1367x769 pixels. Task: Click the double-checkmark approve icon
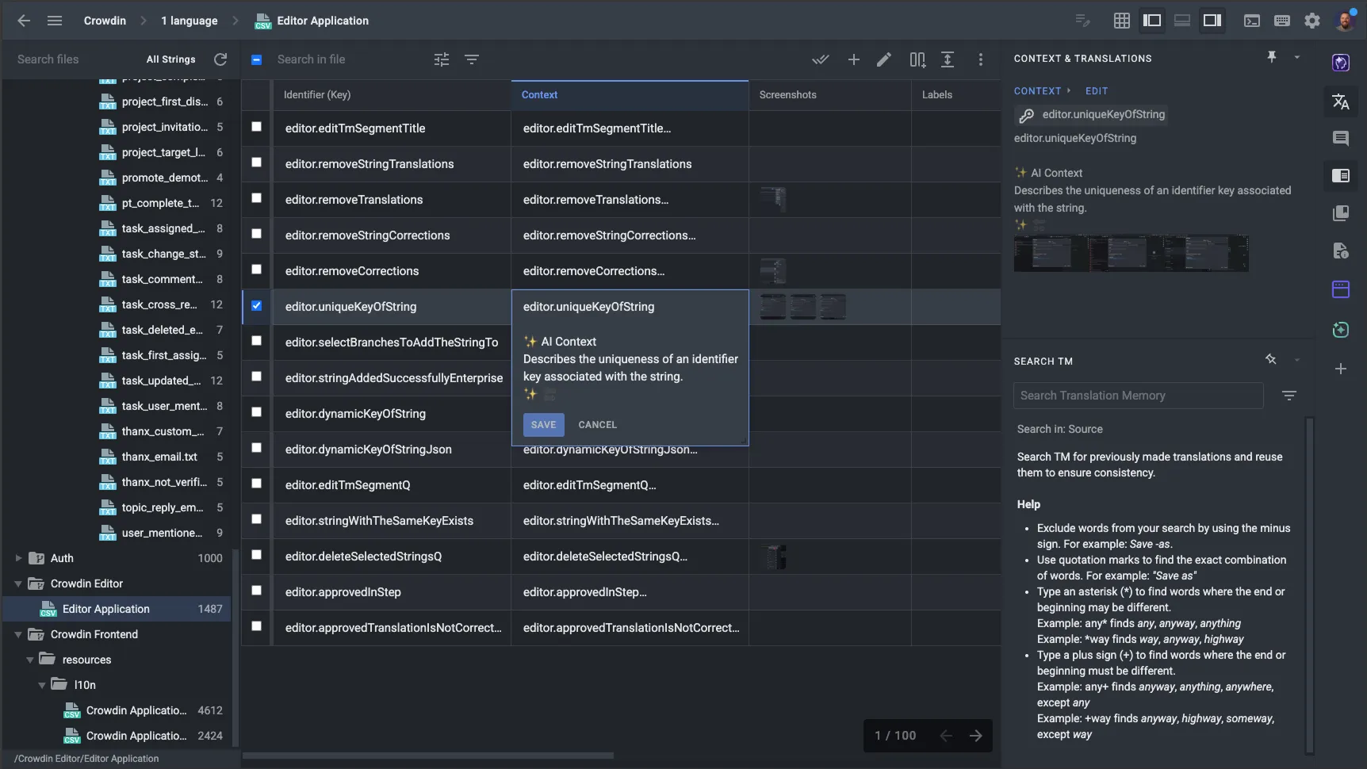click(x=821, y=59)
